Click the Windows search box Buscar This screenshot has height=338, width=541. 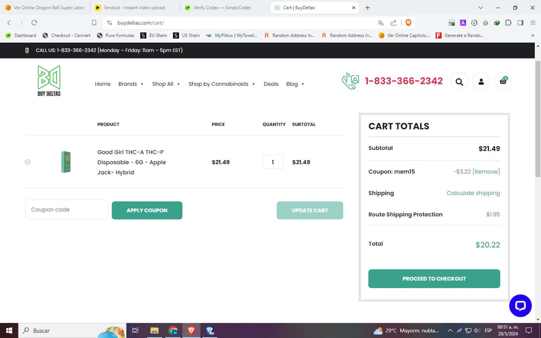(72, 330)
